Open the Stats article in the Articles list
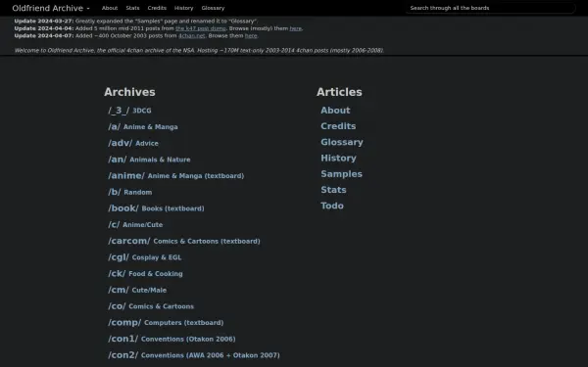Image resolution: width=588 pixels, height=367 pixels. point(333,190)
